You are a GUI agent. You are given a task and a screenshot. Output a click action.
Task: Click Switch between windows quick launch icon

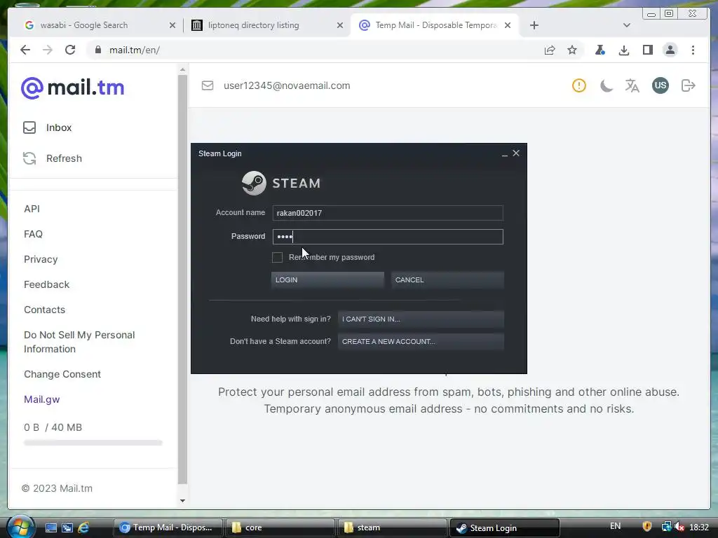pyautogui.click(x=67, y=527)
